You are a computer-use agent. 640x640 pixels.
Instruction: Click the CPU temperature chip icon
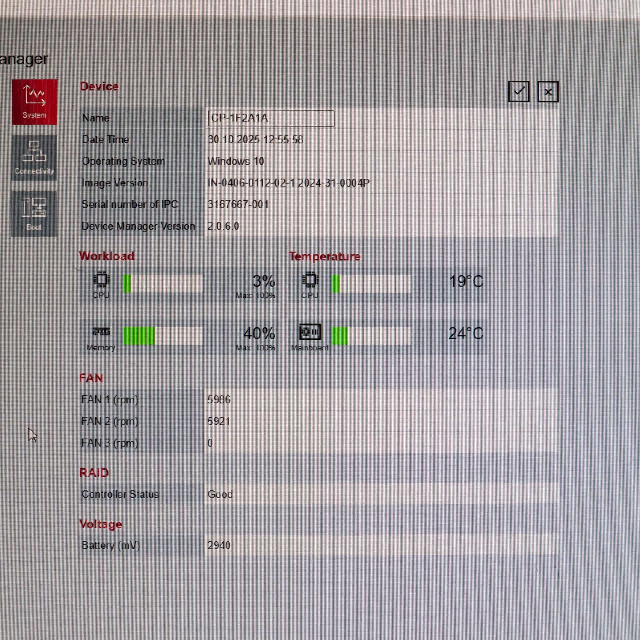pyautogui.click(x=310, y=280)
